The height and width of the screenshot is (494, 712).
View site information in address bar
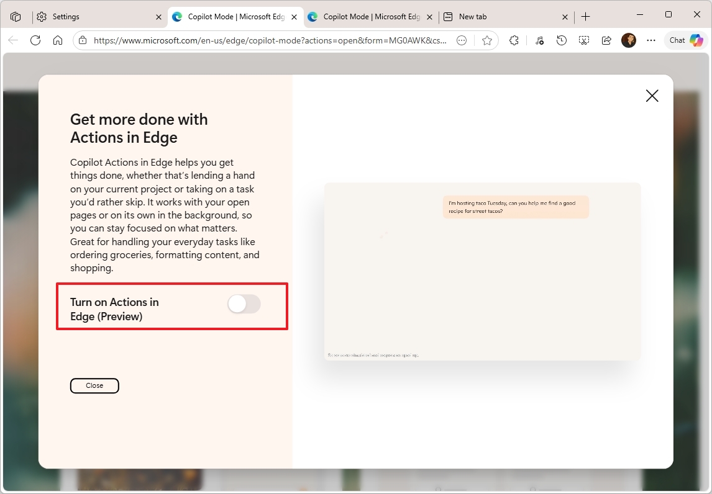click(x=81, y=40)
